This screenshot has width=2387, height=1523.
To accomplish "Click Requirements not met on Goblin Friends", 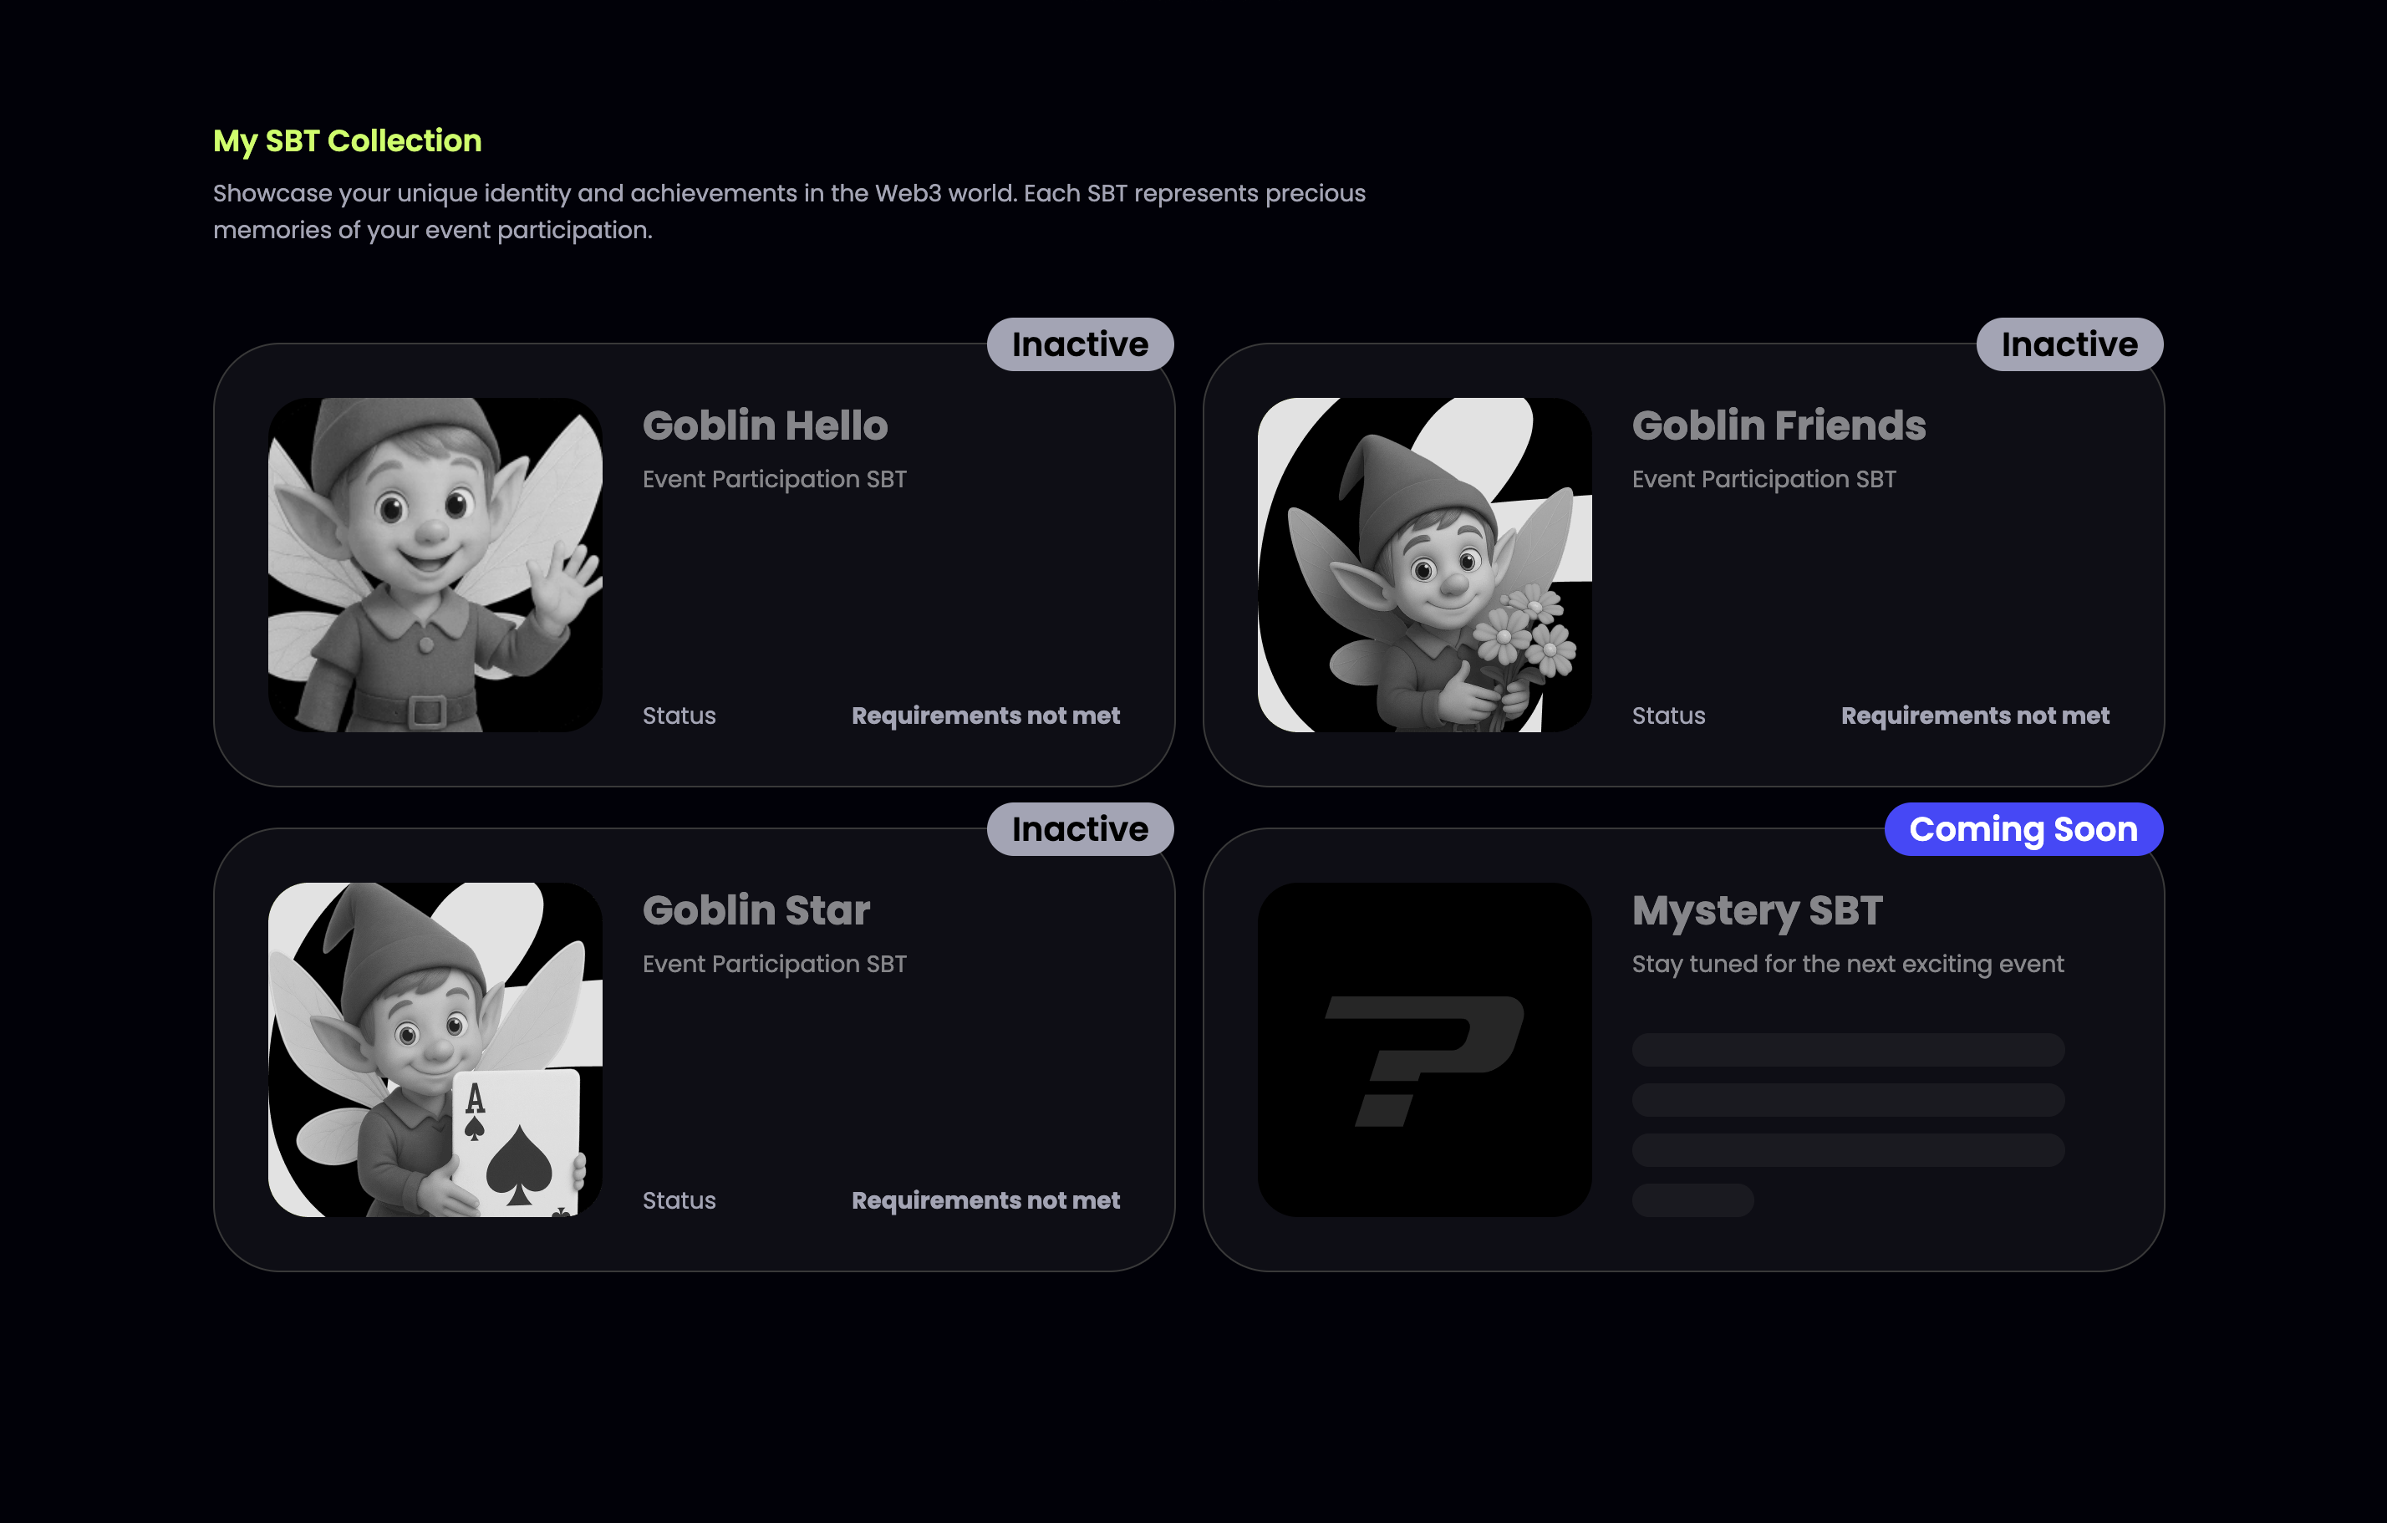I will tap(1975, 715).
